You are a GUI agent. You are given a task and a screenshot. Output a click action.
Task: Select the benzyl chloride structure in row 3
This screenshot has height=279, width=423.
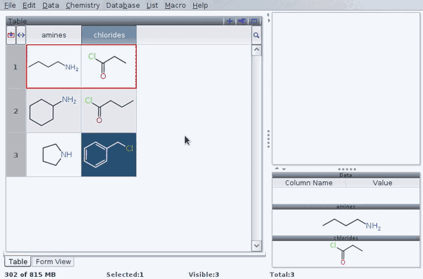pos(109,155)
